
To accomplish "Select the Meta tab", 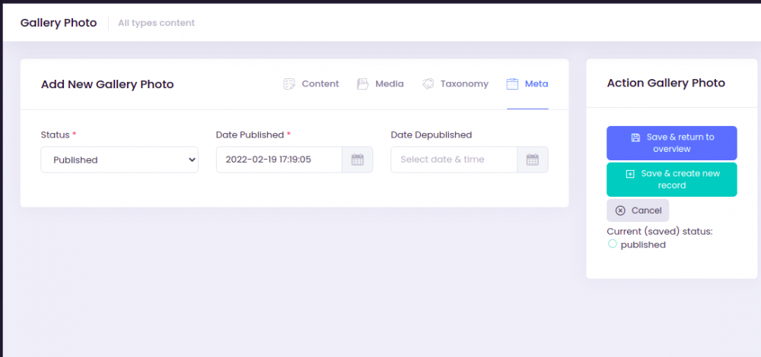I will (x=527, y=84).
